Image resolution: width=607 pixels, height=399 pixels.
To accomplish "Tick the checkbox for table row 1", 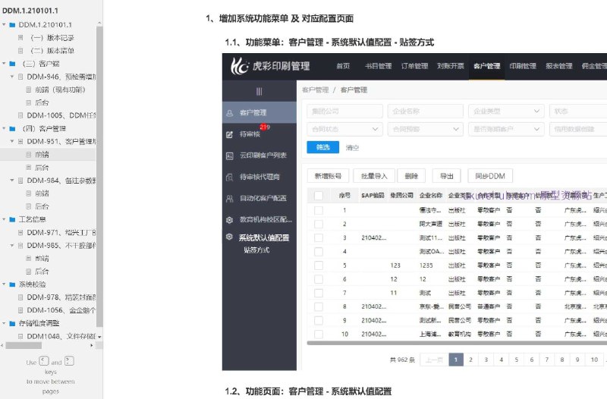I will (319, 210).
